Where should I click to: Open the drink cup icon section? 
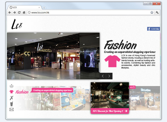tap(12, 104)
